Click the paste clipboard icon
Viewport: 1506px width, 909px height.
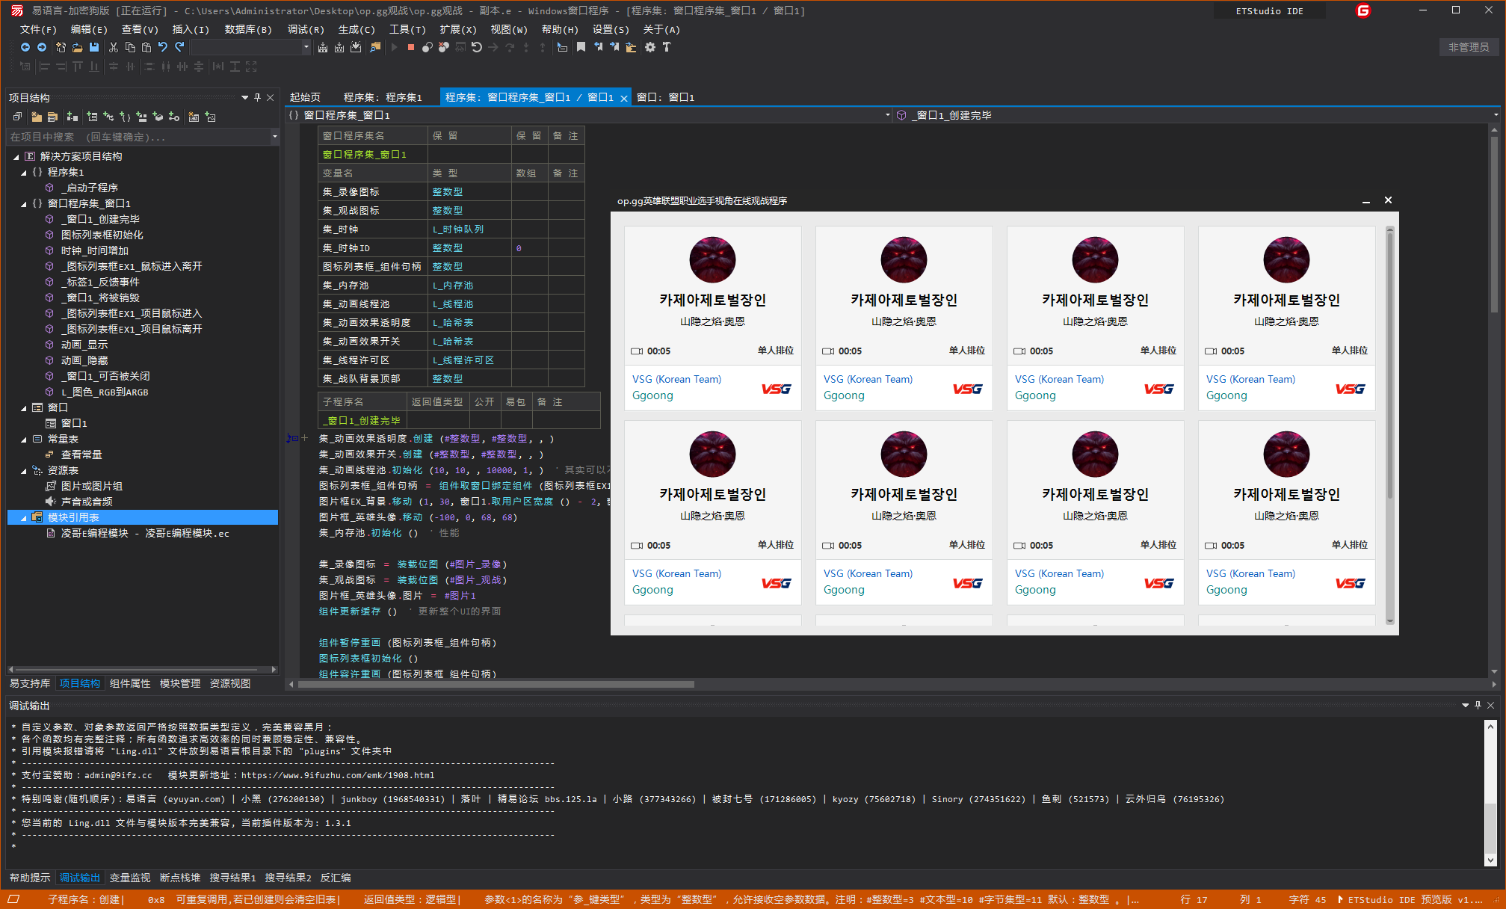[146, 47]
